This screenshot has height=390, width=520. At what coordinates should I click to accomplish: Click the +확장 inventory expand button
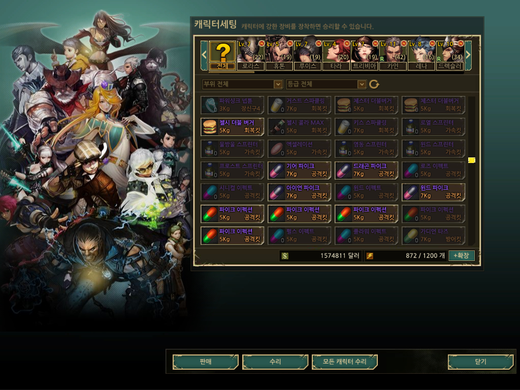pos(461,256)
